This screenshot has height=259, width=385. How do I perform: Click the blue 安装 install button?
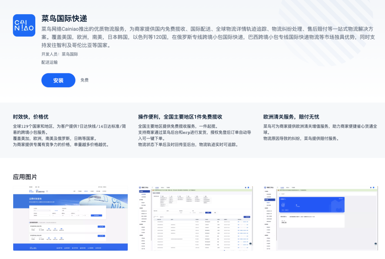58,80
